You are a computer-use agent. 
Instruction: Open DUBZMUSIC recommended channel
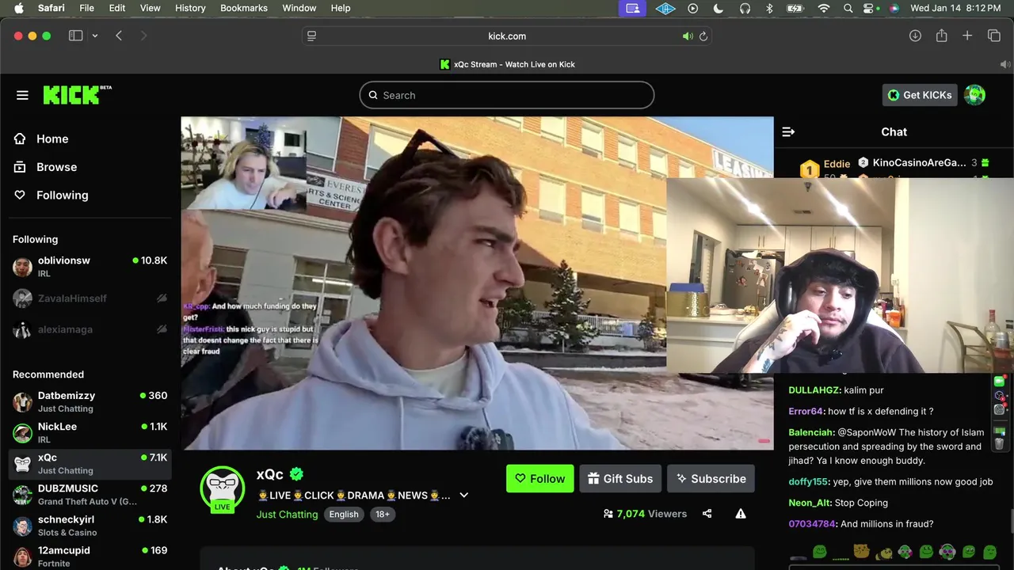90,495
